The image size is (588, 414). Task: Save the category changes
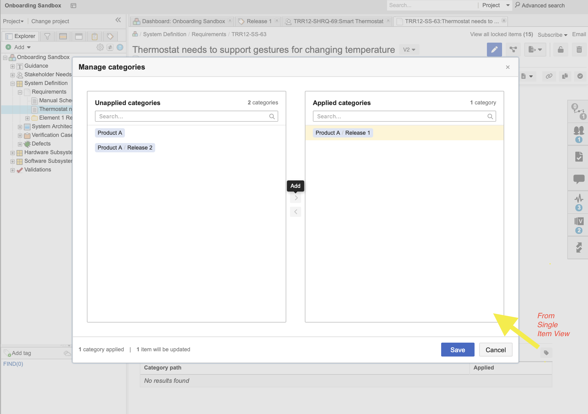(458, 350)
